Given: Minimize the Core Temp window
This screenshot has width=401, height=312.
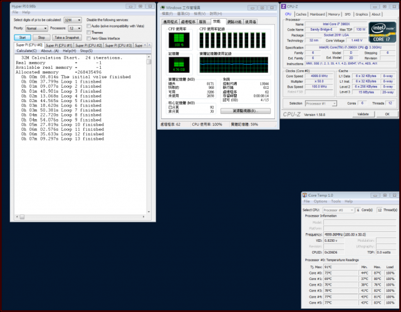Looking at the screenshot, I should coord(375,195).
